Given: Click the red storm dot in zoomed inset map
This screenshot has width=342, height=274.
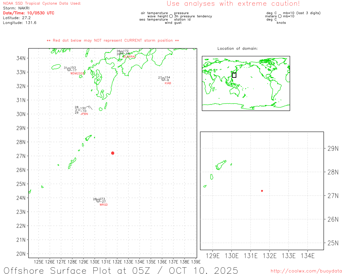Looking at the screenshot, I should [x=262, y=191].
